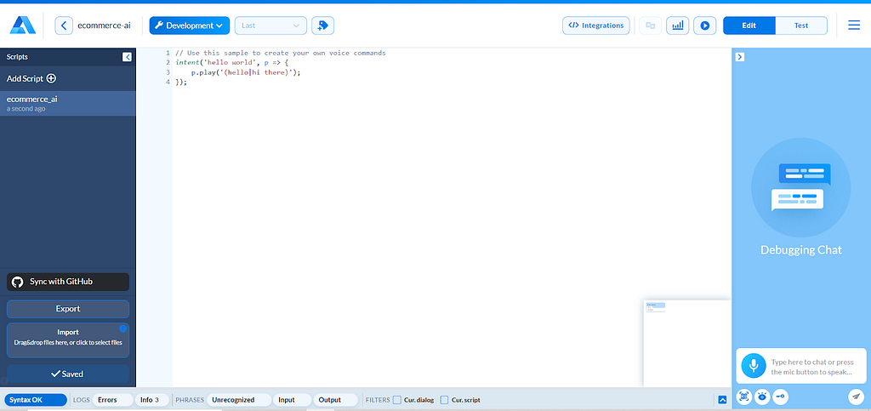Screen dimensions: 871x411
Task: Go back using the left arrow button
Action: (64, 26)
